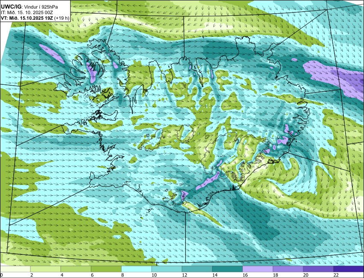Screen dimensions: 364x278
Task: Click the legend label 6
Action: point(92,275)
